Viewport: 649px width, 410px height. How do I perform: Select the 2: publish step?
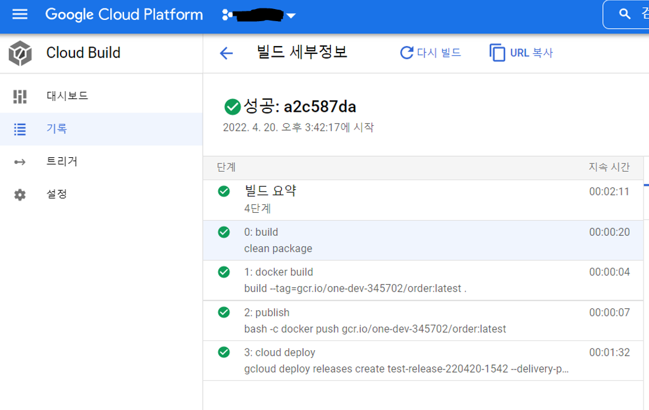pyautogui.click(x=423, y=321)
